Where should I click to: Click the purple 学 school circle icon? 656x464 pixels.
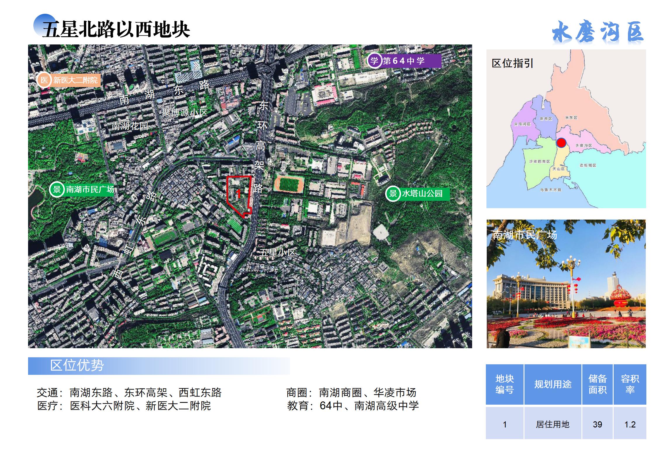click(x=374, y=61)
